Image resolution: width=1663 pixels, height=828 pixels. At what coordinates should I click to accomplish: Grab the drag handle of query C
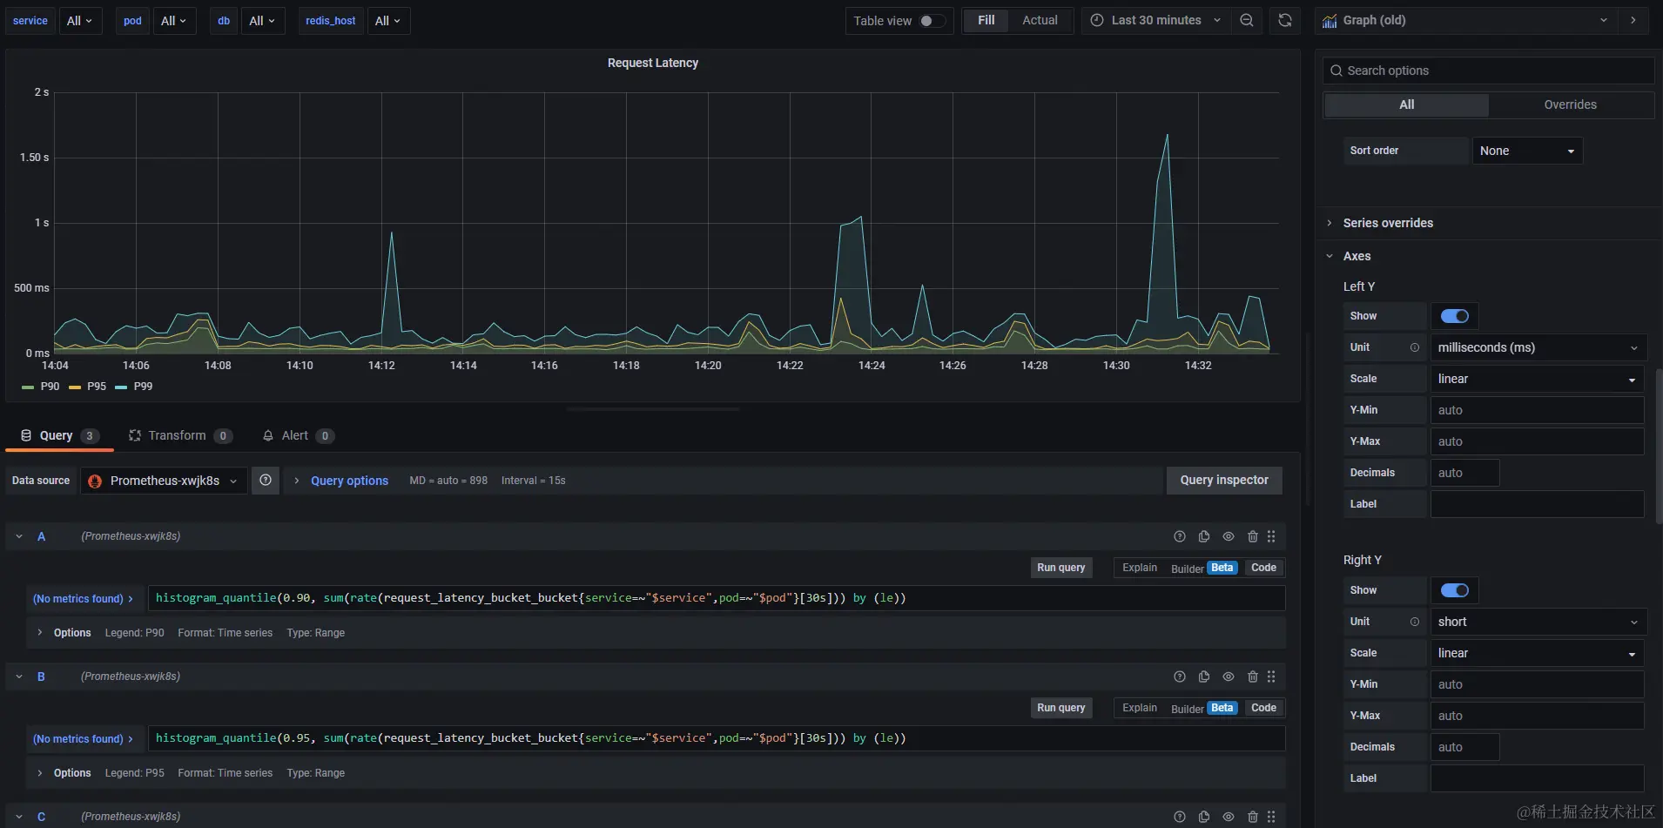click(1271, 817)
